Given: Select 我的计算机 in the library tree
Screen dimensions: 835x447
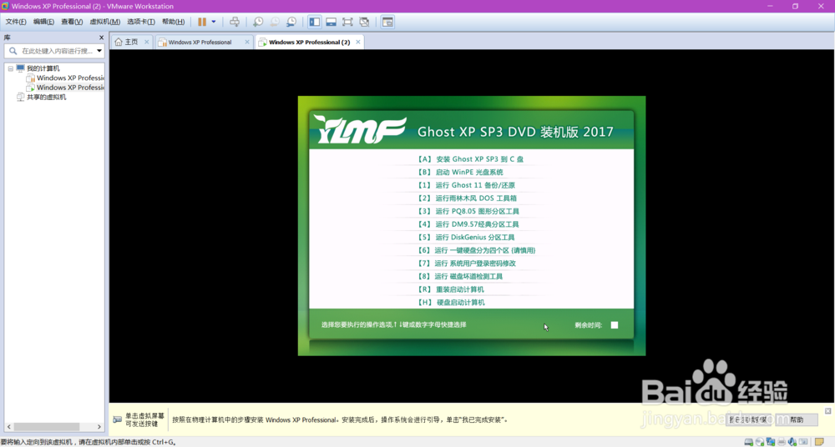Looking at the screenshot, I should pyautogui.click(x=43, y=68).
